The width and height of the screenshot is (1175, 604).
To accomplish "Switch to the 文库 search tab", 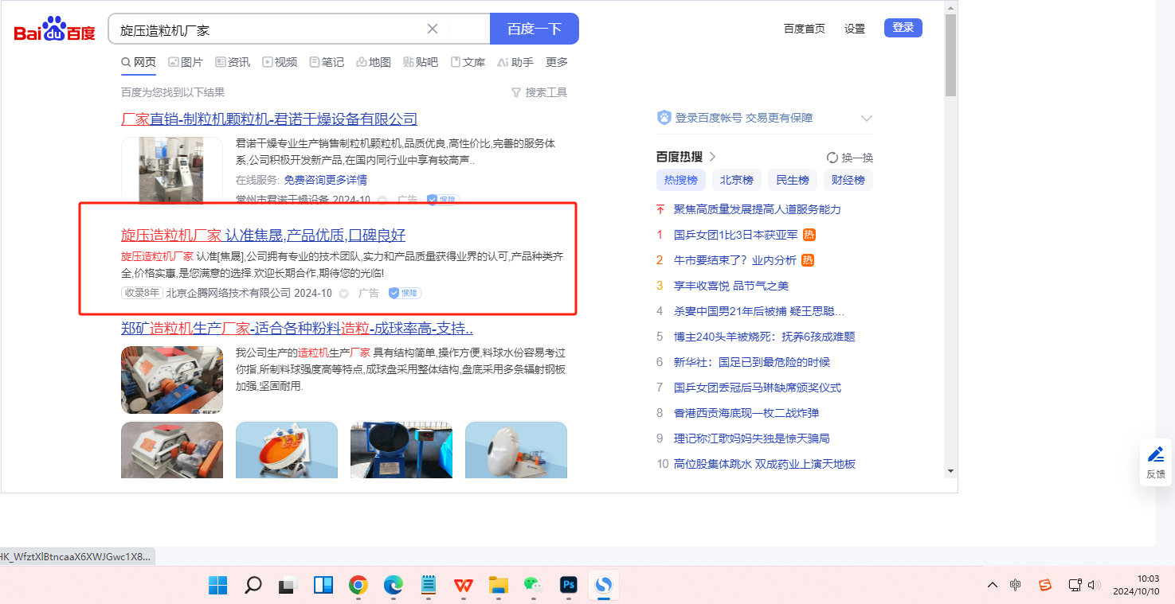I will [x=468, y=62].
